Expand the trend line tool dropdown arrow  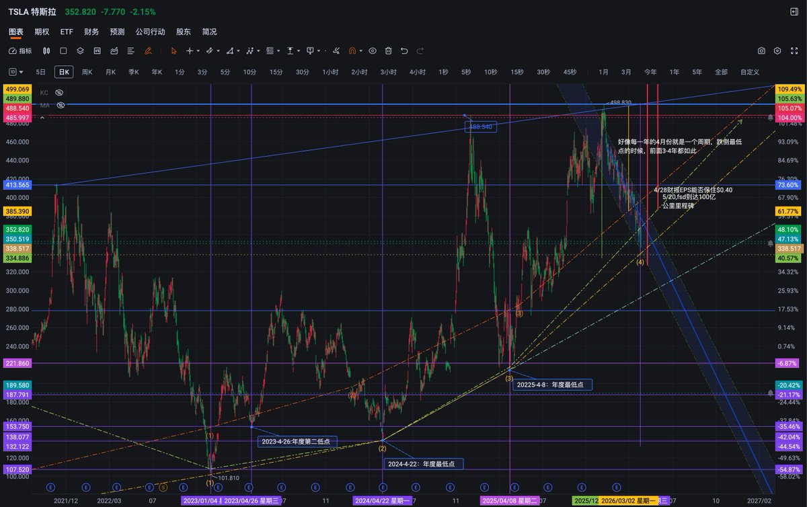(x=218, y=50)
